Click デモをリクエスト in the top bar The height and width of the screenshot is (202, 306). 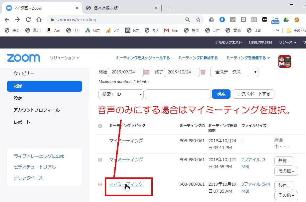point(228,42)
